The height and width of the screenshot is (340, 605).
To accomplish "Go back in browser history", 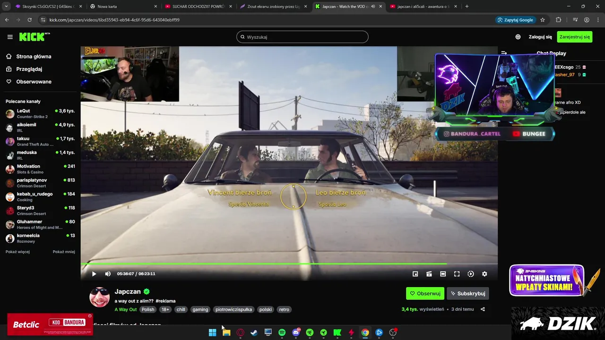I will tap(7, 20).
